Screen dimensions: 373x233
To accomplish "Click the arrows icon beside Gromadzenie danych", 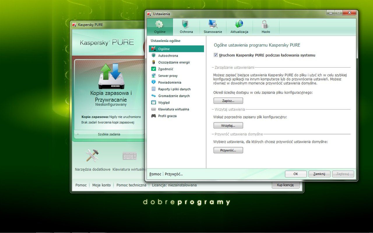I will 154,96.
